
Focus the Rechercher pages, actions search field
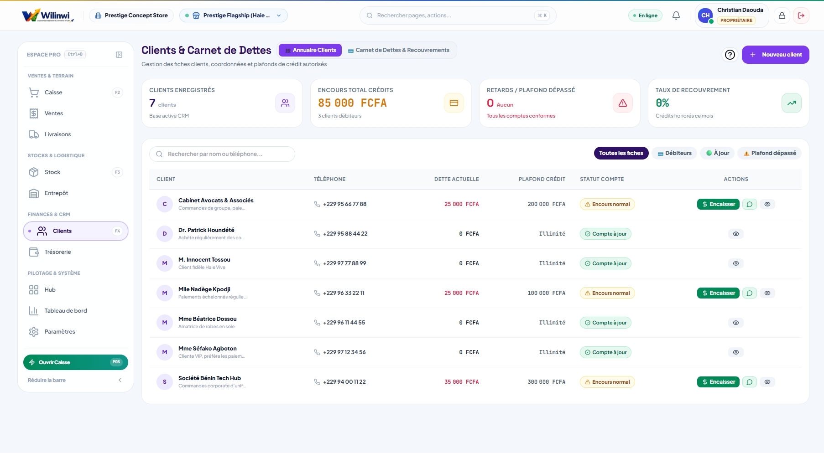pyautogui.click(x=458, y=15)
